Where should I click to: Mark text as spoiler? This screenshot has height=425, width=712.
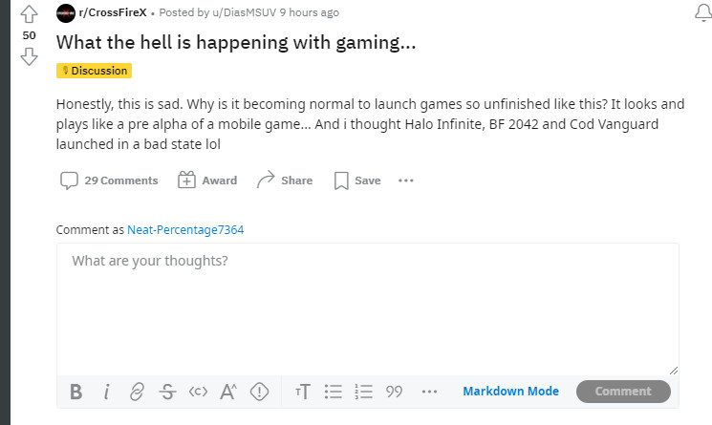tap(259, 392)
